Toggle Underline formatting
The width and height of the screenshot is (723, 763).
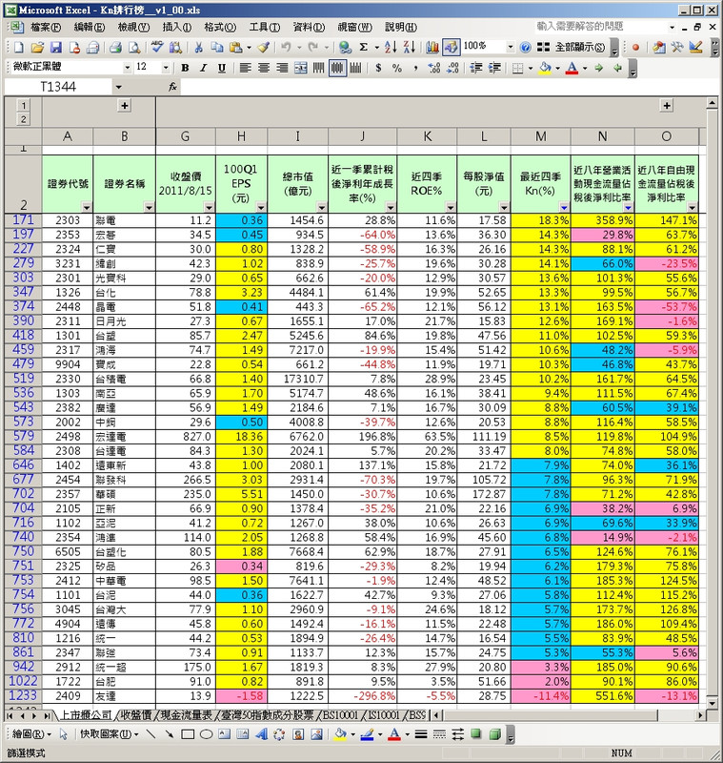click(x=222, y=68)
